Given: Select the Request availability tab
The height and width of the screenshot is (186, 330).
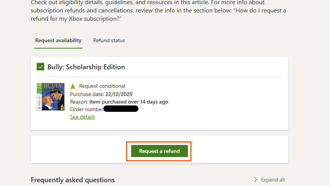Looking at the screenshot, I should click(x=58, y=41).
